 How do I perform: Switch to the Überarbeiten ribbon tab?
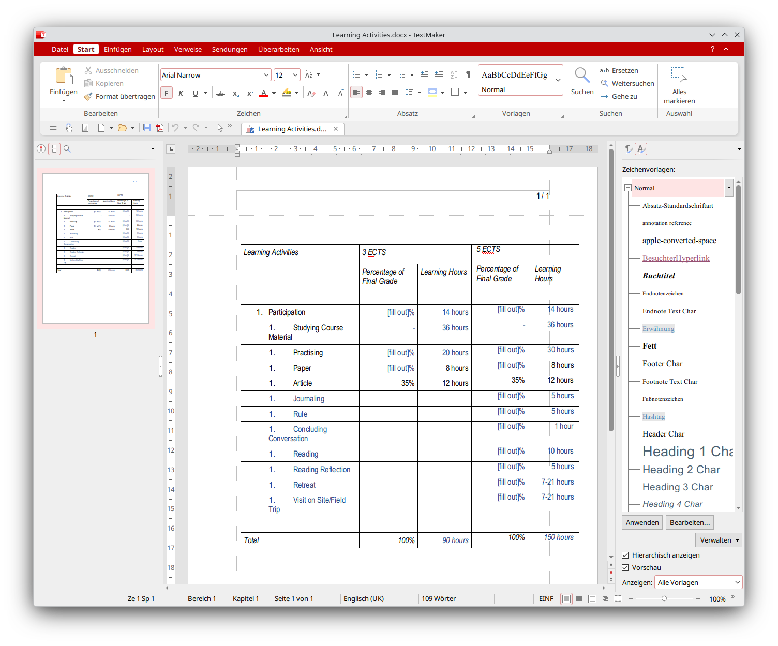click(x=279, y=49)
